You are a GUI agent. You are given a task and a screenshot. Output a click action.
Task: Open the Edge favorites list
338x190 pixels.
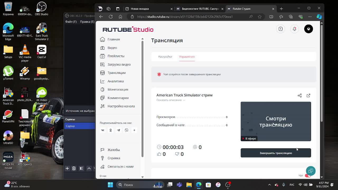[x=281, y=17]
